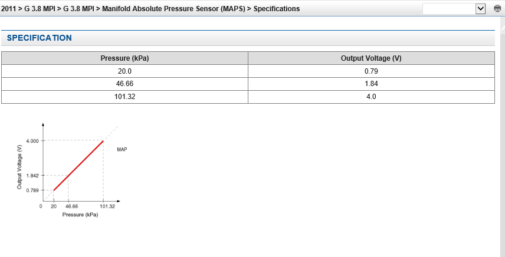Click the MAP label on the chart
The width and height of the screenshot is (505, 257).
122,149
